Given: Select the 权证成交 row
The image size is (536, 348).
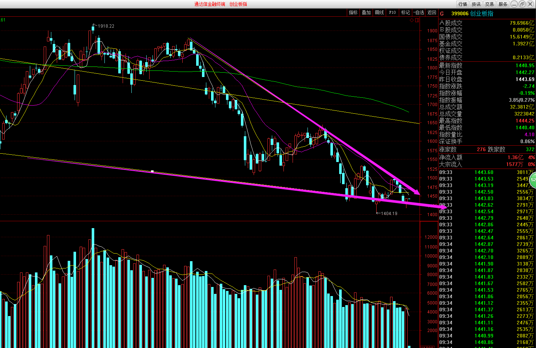Looking at the screenshot, I should pyautogui.click(x=487, y=50).
